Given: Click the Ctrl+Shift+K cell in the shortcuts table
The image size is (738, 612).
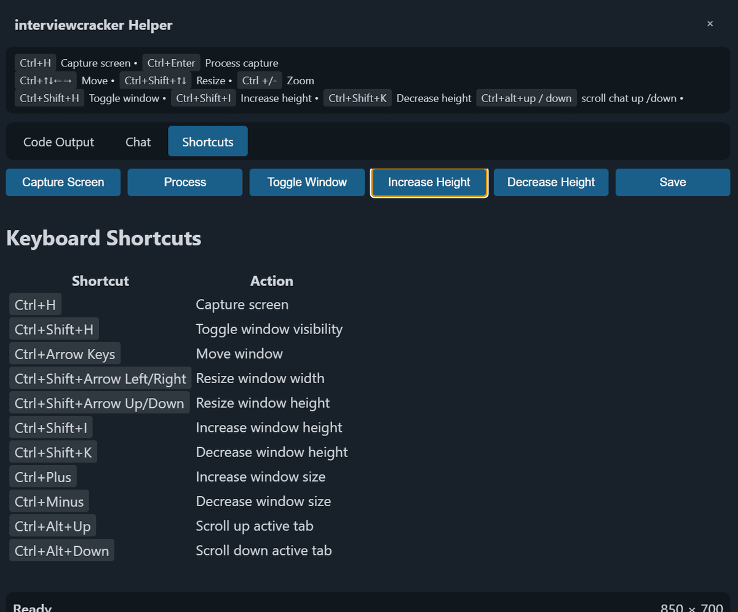Looking at the screenshot, I should click(54, 452).
